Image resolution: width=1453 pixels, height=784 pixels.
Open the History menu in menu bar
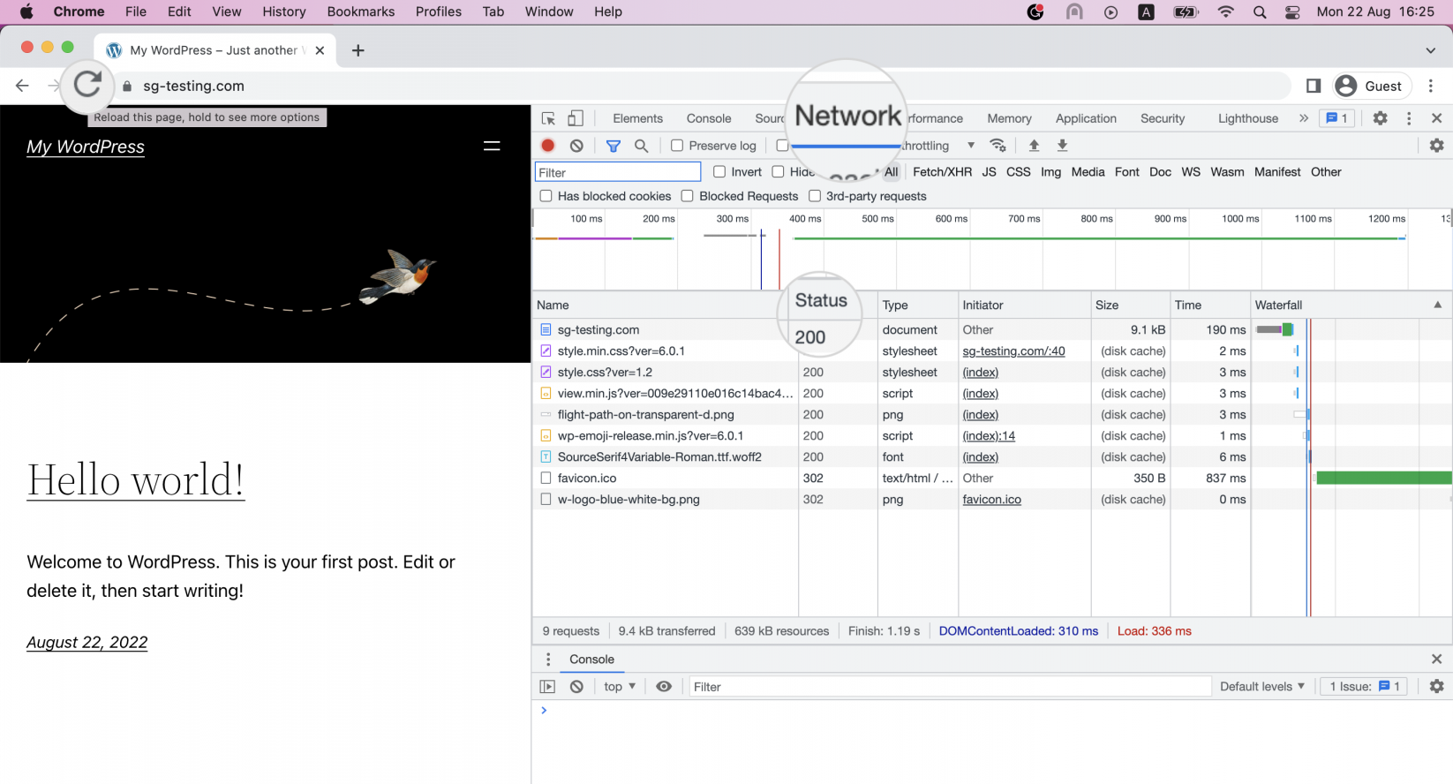point(284,11)
